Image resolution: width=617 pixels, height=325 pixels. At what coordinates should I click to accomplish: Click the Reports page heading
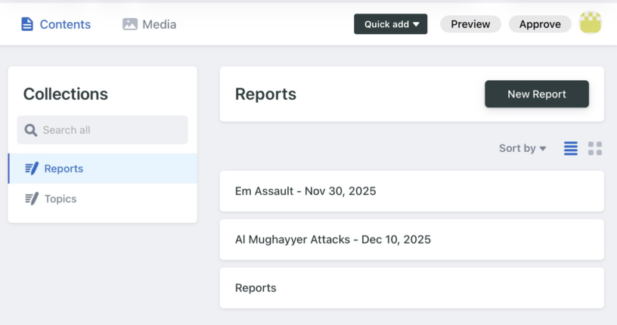265,94
